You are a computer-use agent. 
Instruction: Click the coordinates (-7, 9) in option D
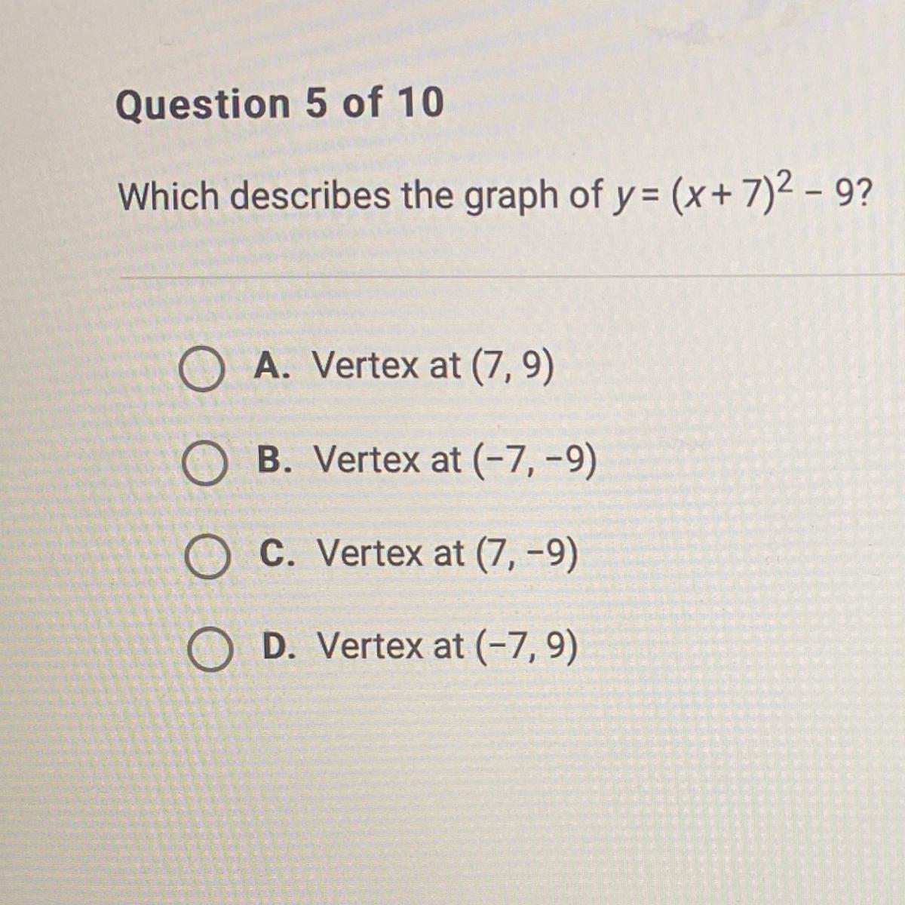[527, 646]
